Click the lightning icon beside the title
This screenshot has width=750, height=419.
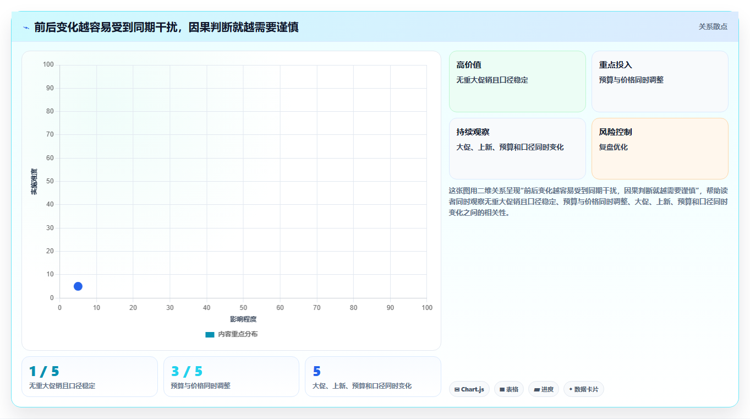(26, 28)
